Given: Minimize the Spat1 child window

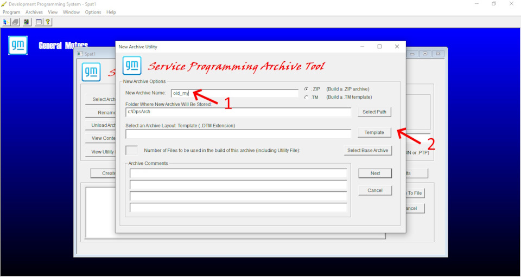Looking at the screenshot, I should pos(413,54).
